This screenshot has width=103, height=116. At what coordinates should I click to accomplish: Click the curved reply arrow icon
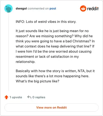[x=29, y=97]
